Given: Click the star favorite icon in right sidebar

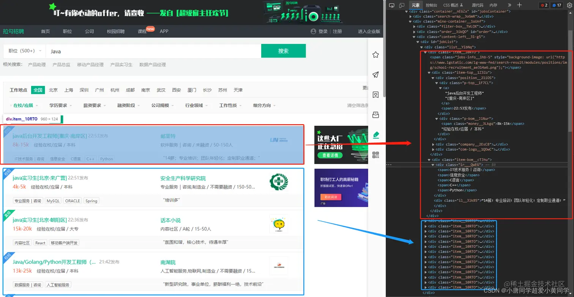Looking at the screenshot, I should click(x=375, y=55).
